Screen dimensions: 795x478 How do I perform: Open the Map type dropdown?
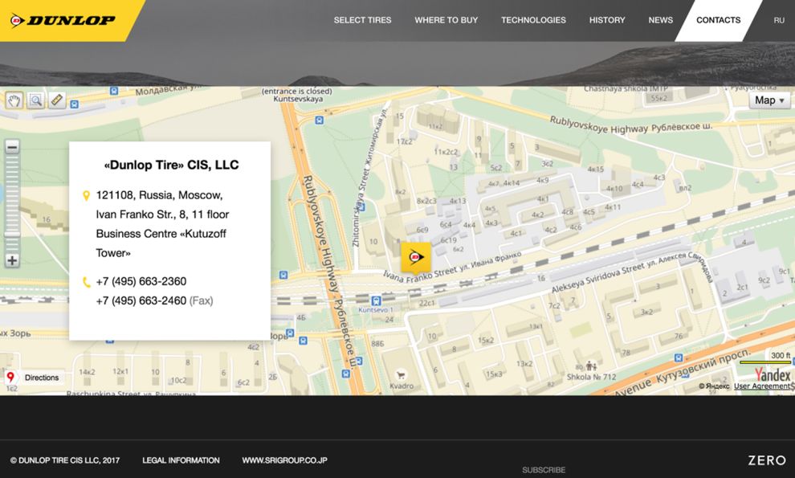(768, 100)
